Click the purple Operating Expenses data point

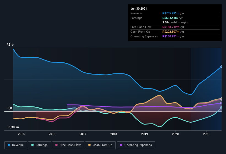coord(221,103)
